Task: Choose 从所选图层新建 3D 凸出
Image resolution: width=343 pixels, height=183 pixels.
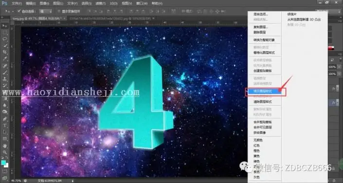Action: [304, 19]
